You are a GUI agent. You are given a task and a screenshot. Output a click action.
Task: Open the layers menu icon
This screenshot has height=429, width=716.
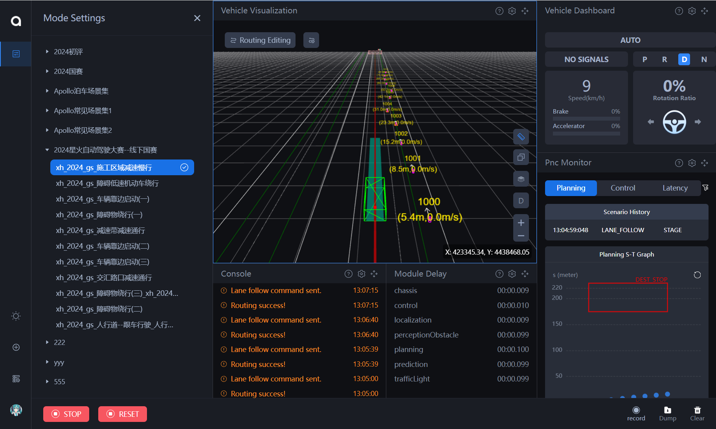[521, 179]
